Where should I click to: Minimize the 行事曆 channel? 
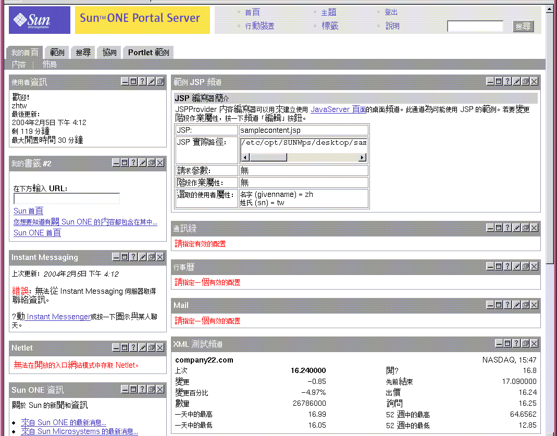click(x=490, y=266)
